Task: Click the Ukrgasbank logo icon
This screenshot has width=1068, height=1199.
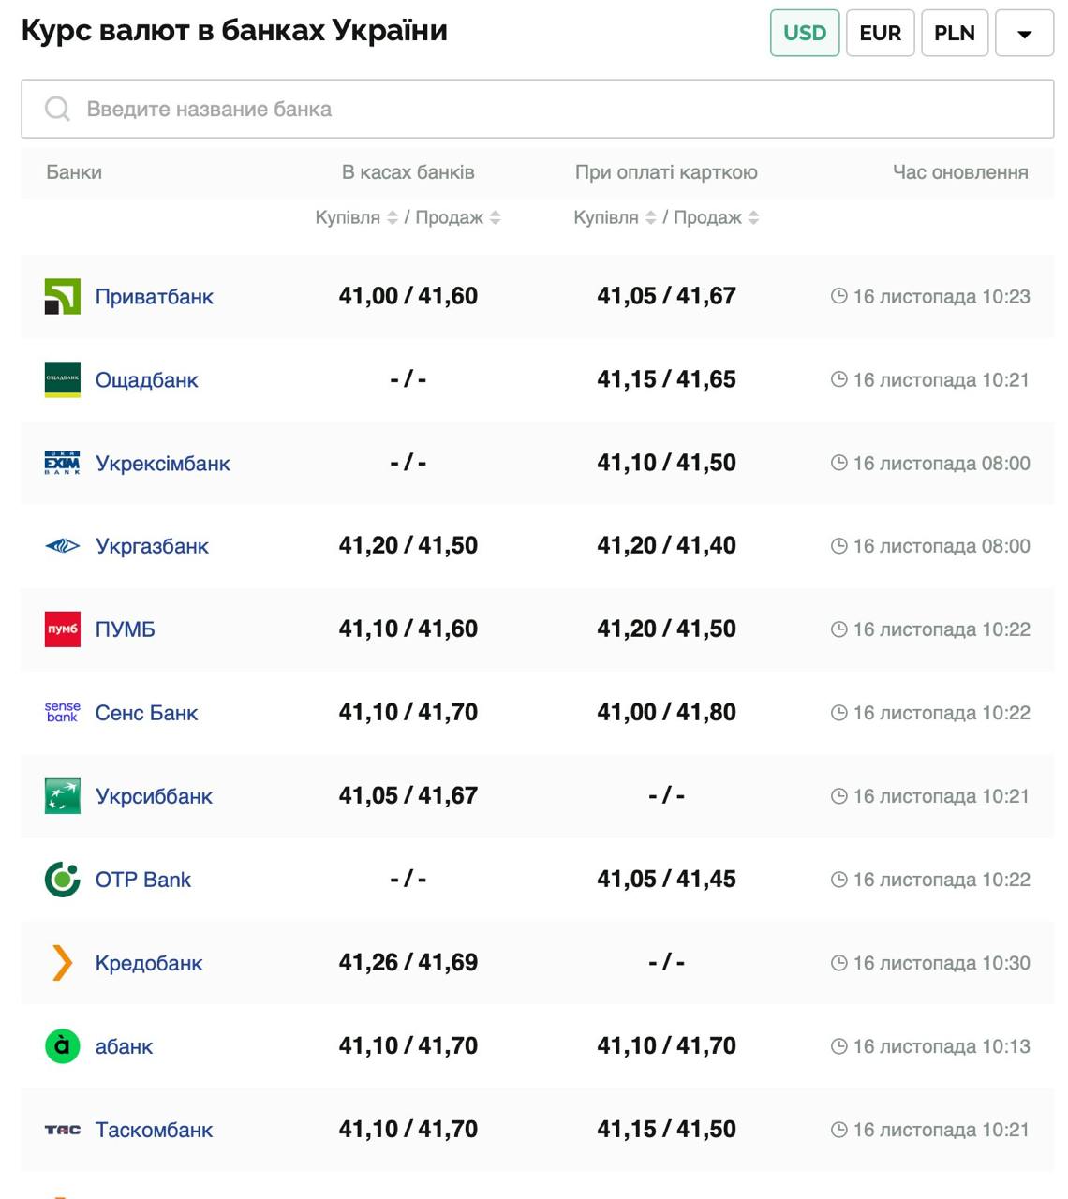Action: pyautogui.click(x=63, y=546)
